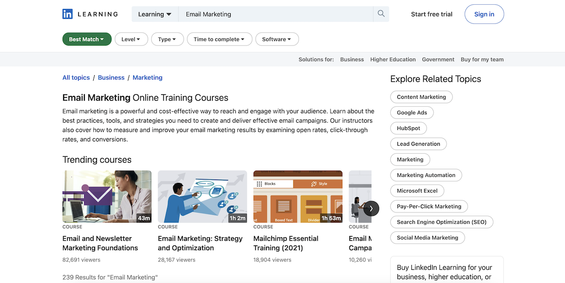This screenshot has height=283, width=565.
Task: Click the Sign in button
Action: click(484, 14)
